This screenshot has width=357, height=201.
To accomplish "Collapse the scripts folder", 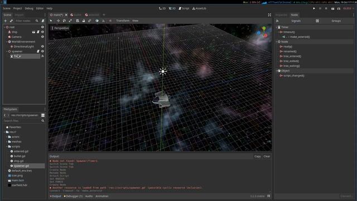I will click(7, 146).
